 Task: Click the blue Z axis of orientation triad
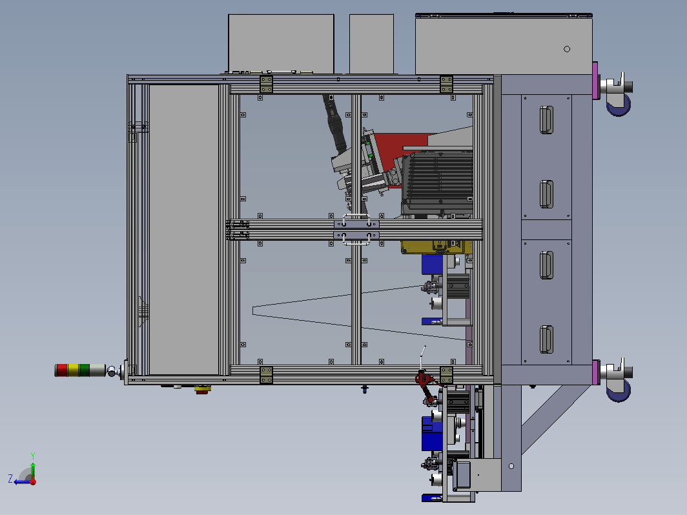[x=21, y=482]
